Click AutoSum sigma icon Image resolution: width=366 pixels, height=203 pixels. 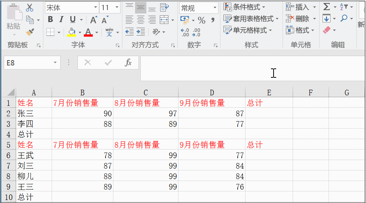pos(327,7)
